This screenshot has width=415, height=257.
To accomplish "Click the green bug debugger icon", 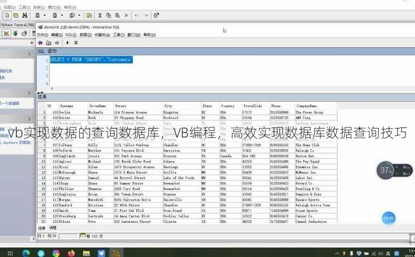I will point(15,33).
